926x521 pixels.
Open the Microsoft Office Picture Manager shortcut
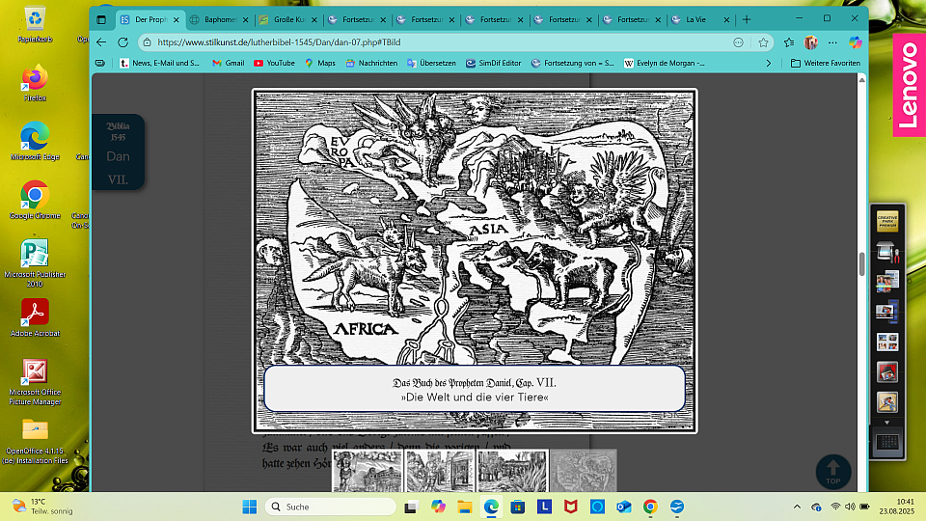click(35, 382)
